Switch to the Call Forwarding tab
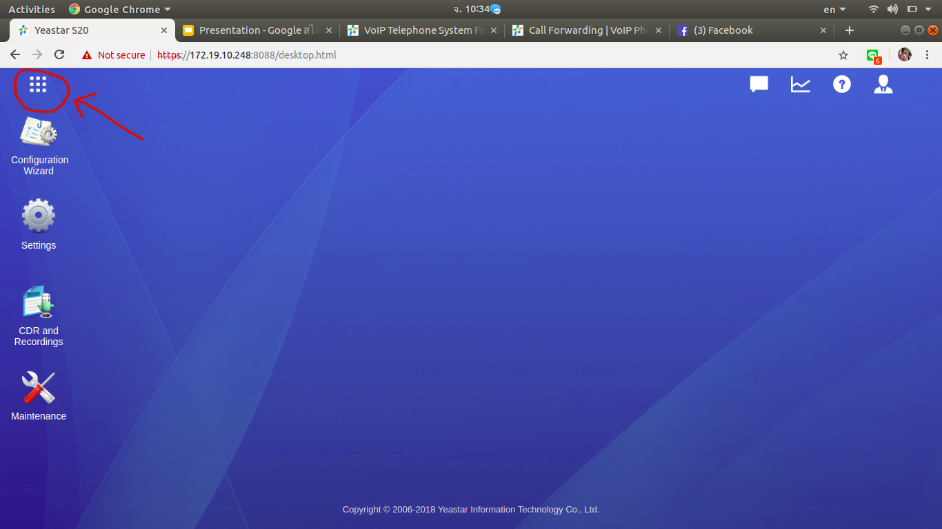Viewport: 942px width, 529px height. coord(587,30)
